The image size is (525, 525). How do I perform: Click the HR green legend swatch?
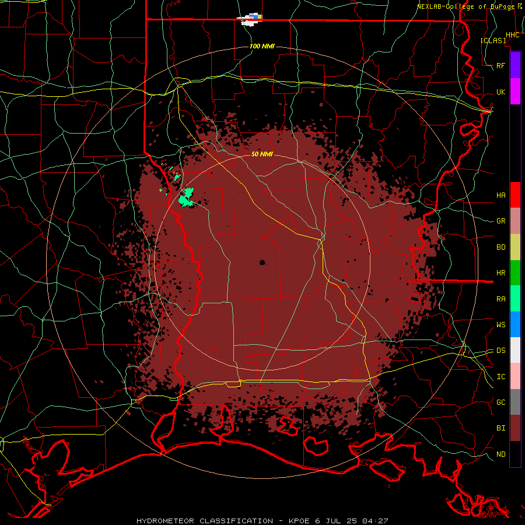(515, 272)
